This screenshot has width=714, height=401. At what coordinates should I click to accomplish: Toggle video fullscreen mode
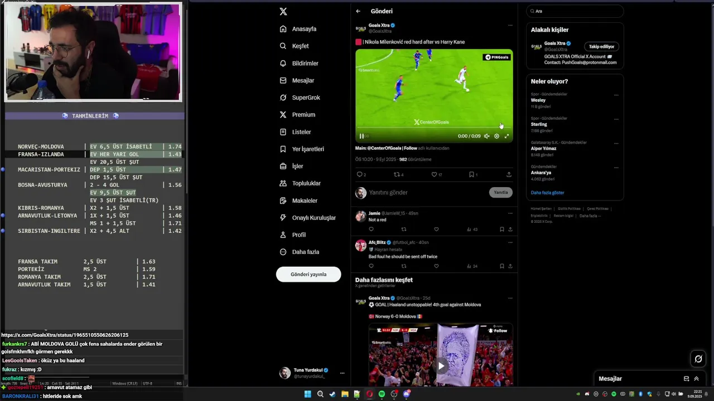click(x=506, y=136)
